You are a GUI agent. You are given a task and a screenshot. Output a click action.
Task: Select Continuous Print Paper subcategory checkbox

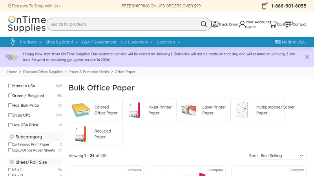(9, 144)
